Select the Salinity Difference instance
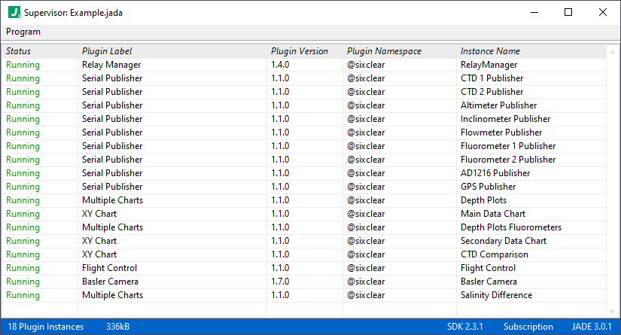The image size is (621, 335). [496, 295]
